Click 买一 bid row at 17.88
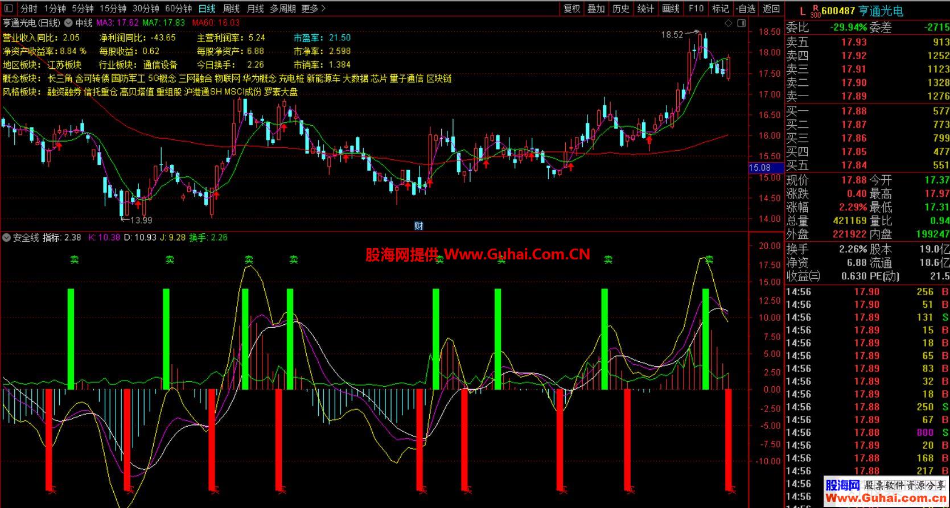950x508 pixels. point(867,111)
